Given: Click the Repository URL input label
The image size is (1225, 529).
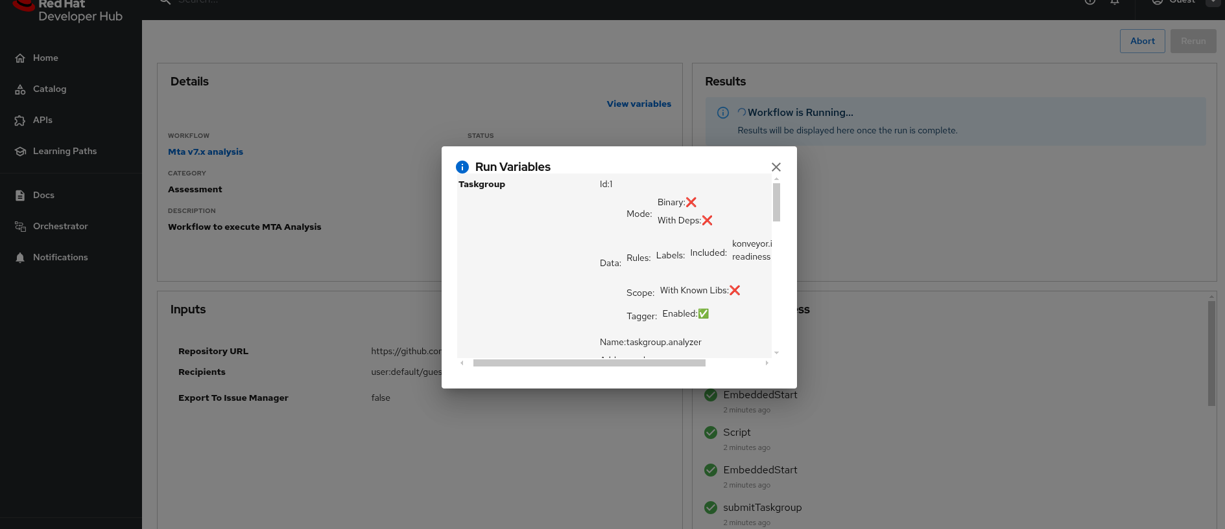Looking at the screenshot, I should coord(213,352).
